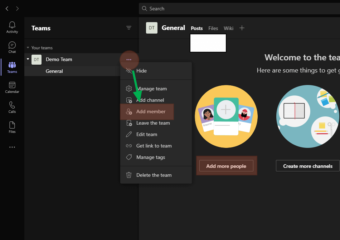The image size is (340, 240).
Task: Click the Demo Team more options ellipsis
Action: tap(129, 60)
